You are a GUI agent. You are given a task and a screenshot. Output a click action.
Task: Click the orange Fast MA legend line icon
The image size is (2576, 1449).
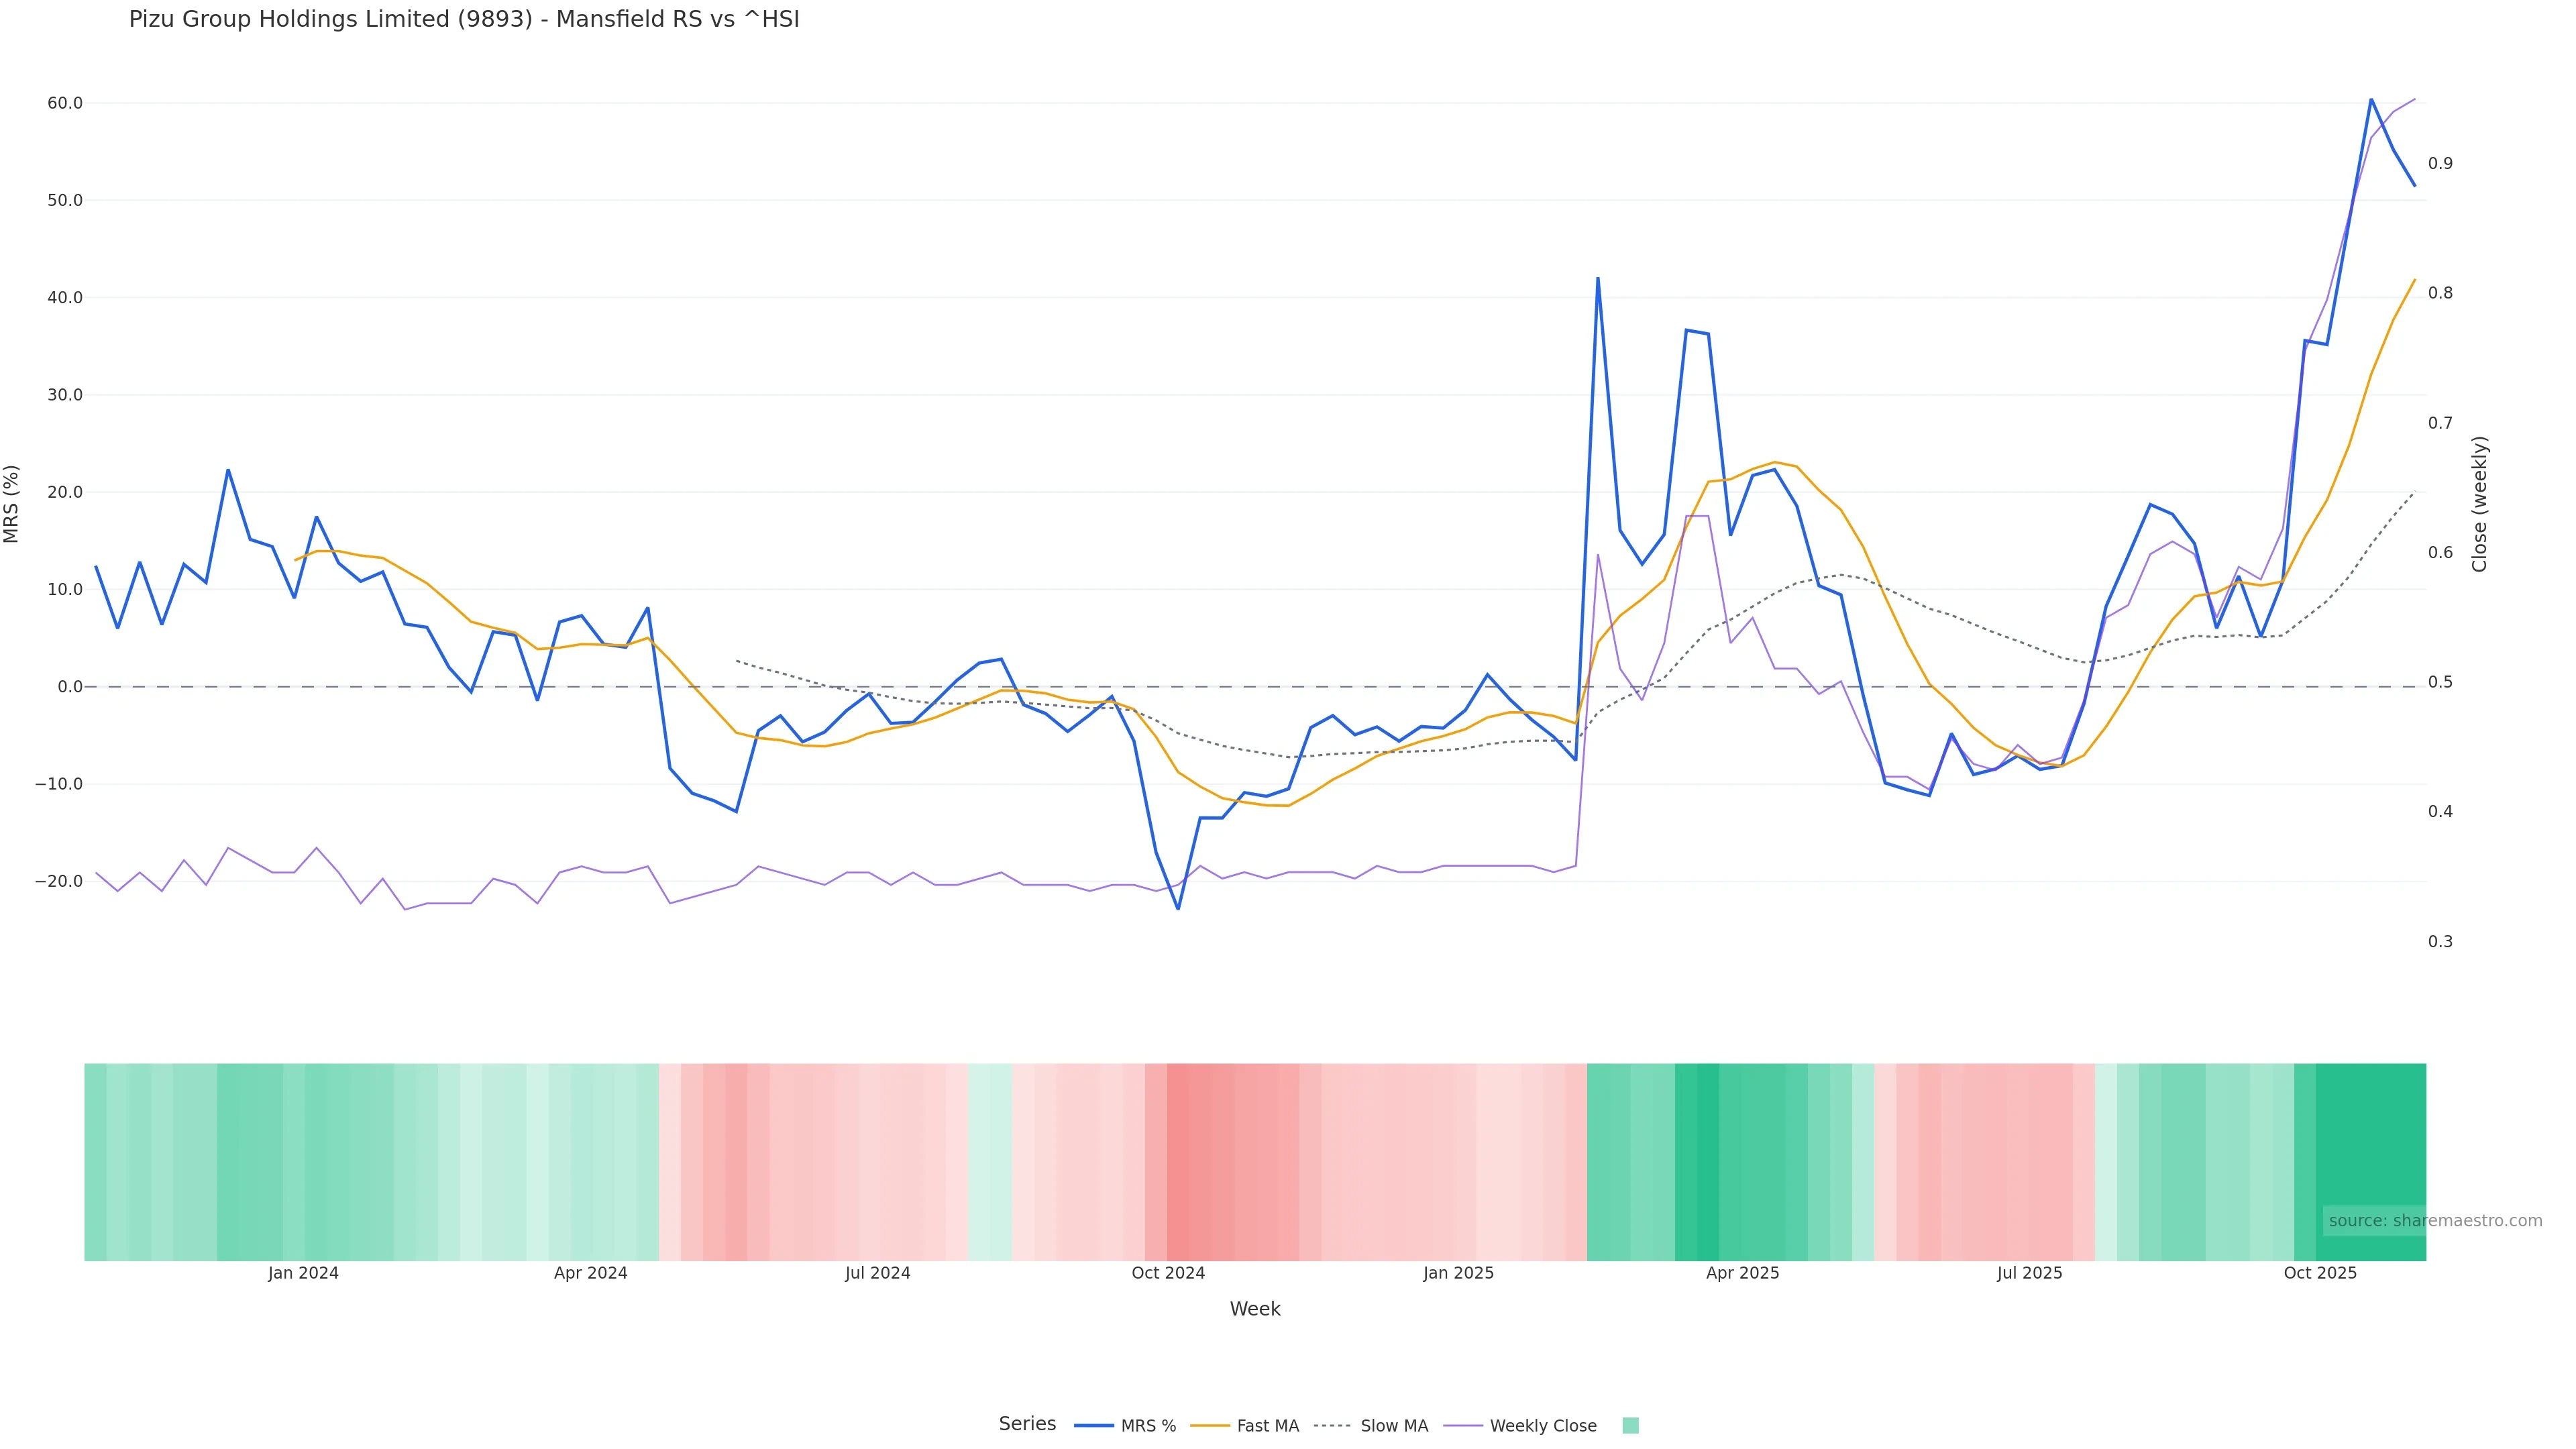pyautogui.click(x=1210, y=1426)
